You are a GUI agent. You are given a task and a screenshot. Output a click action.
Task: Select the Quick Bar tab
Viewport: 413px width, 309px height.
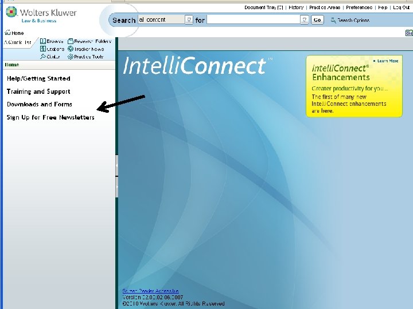(17, 42)
